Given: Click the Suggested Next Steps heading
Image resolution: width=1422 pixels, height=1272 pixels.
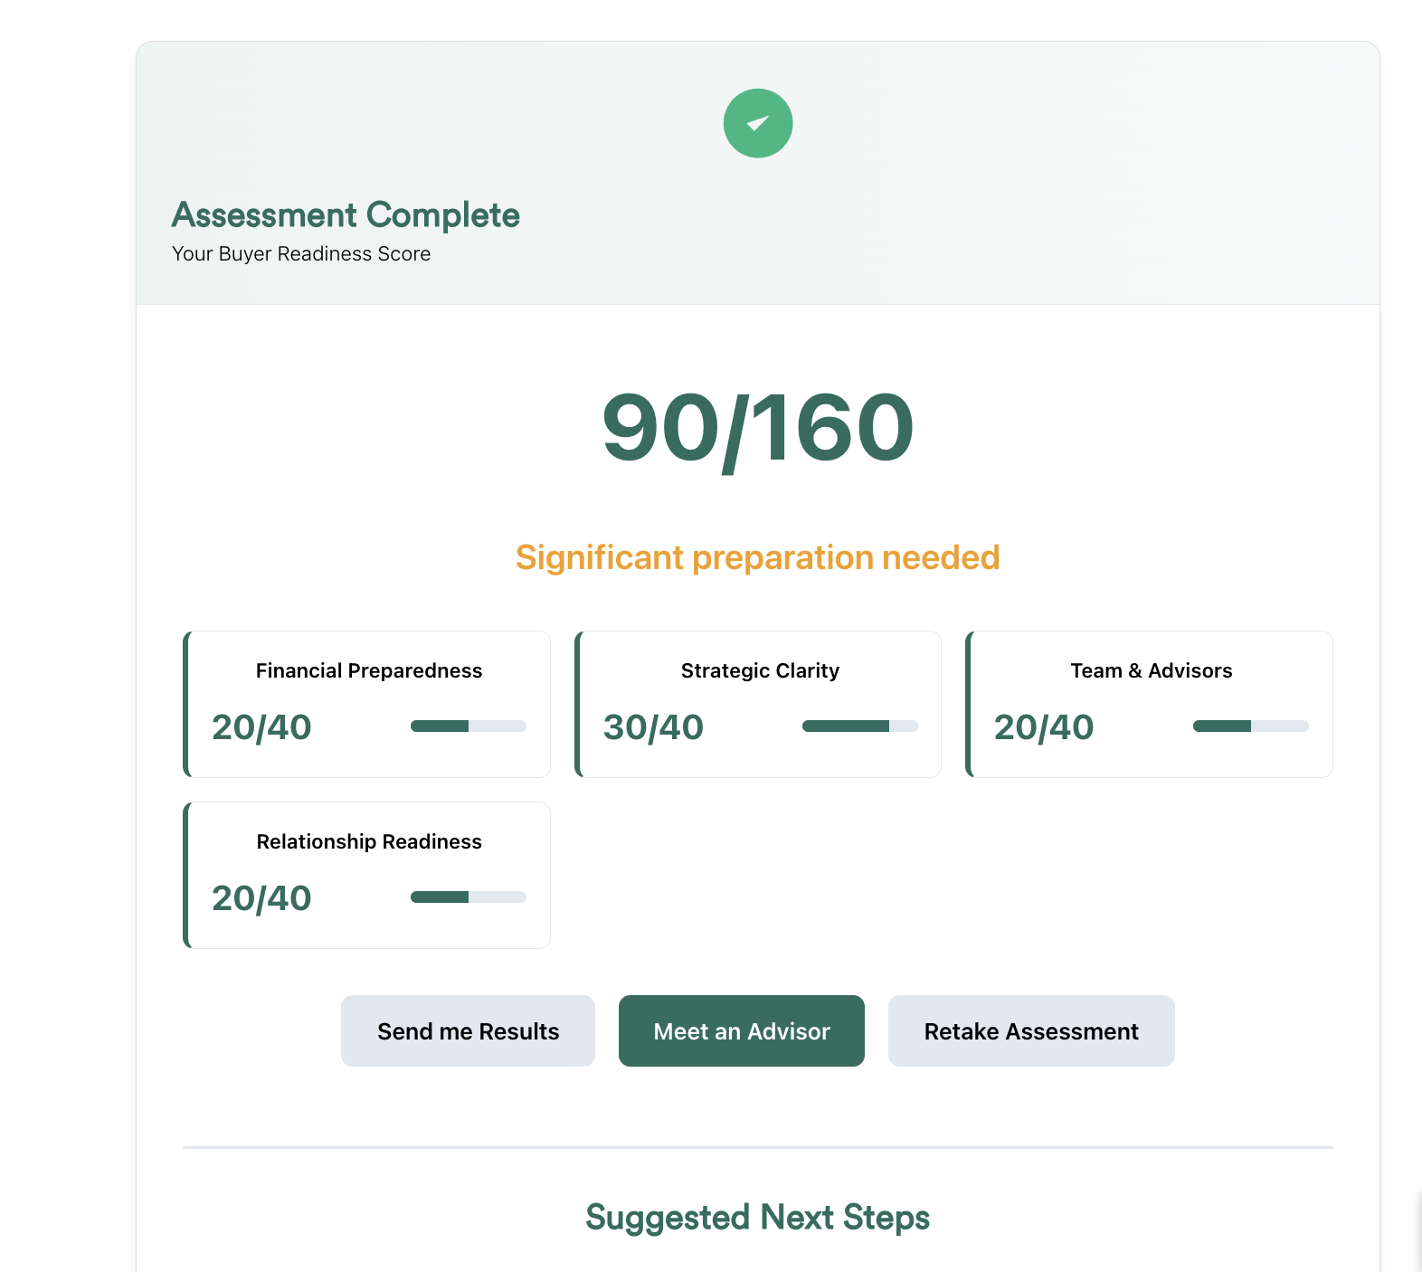Looking at the screenshot, I should pyautogui.click(x=758, y=1218).
